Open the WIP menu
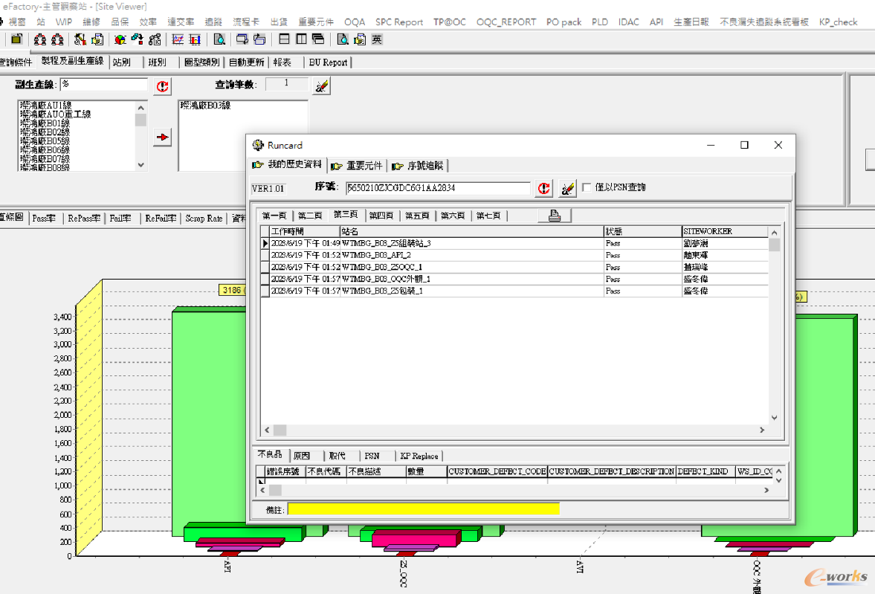This screenshot has height=594, width=875. coord(64,22)
